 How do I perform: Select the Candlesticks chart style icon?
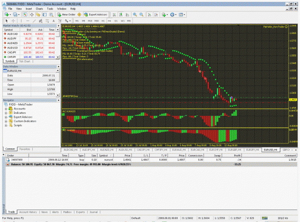point(121,14)
